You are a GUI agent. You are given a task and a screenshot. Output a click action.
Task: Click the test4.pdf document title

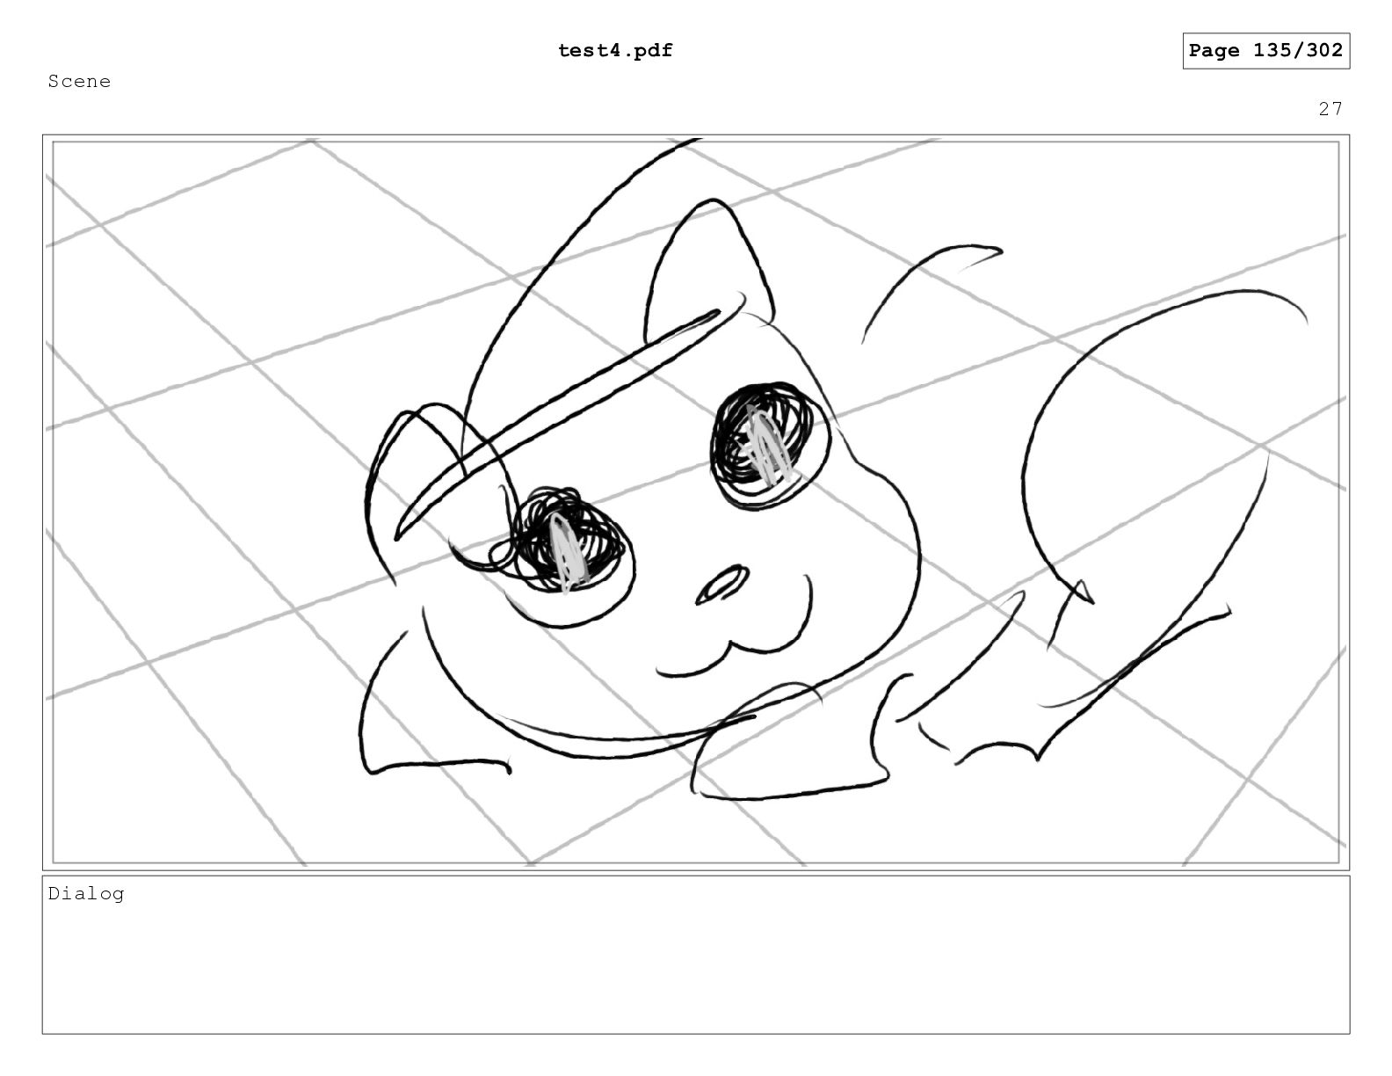(615, 51)
